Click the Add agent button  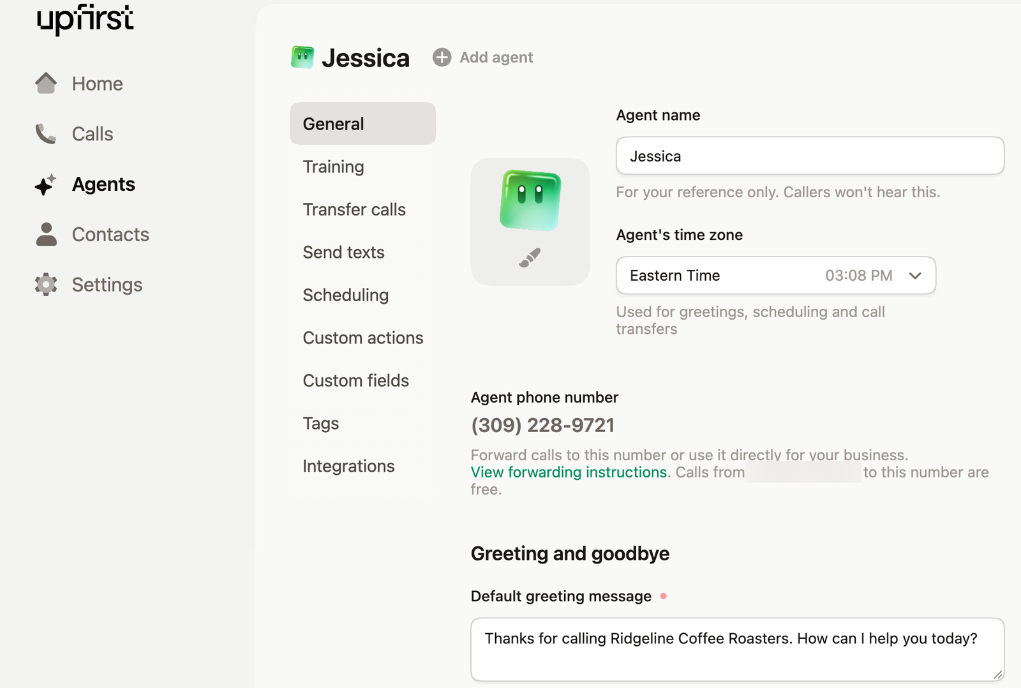(483, 57)
